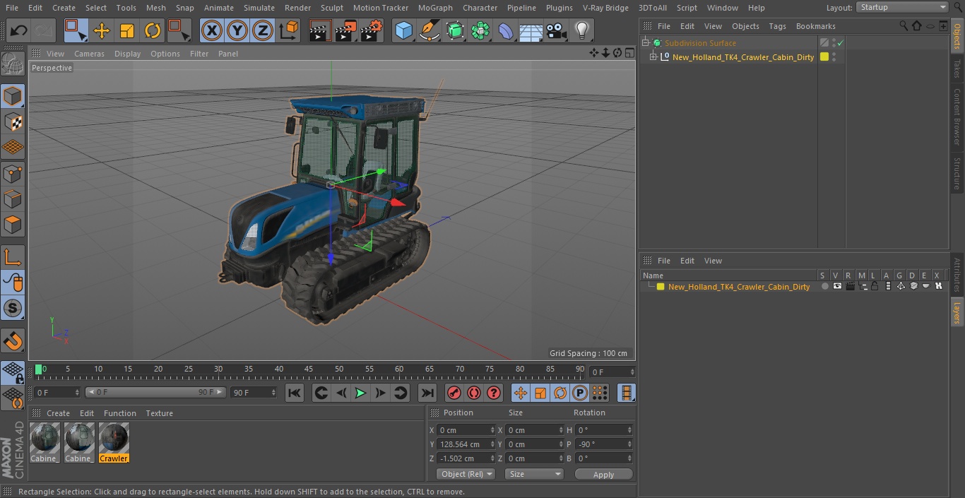Toggle X axis lock

212,31
